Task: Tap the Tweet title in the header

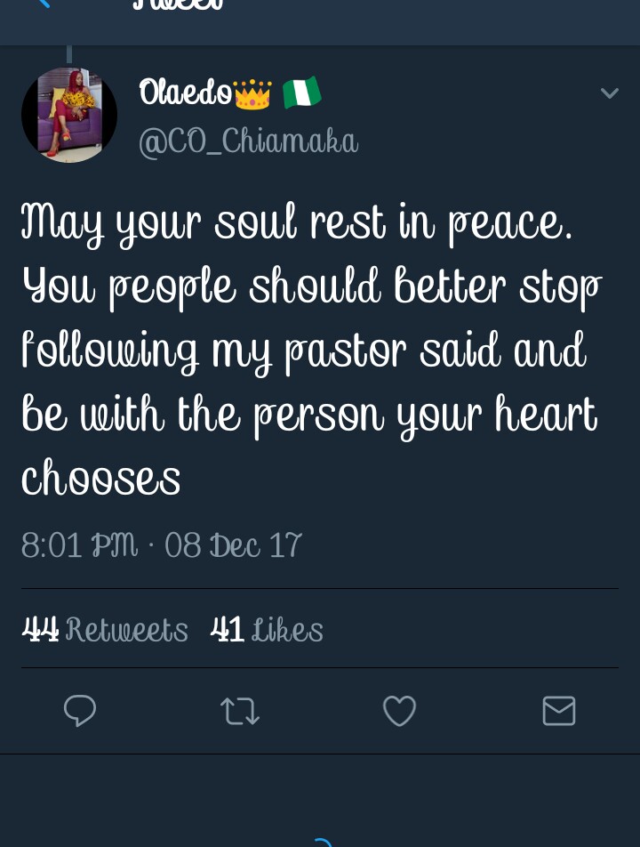Action: coord(178,5)
